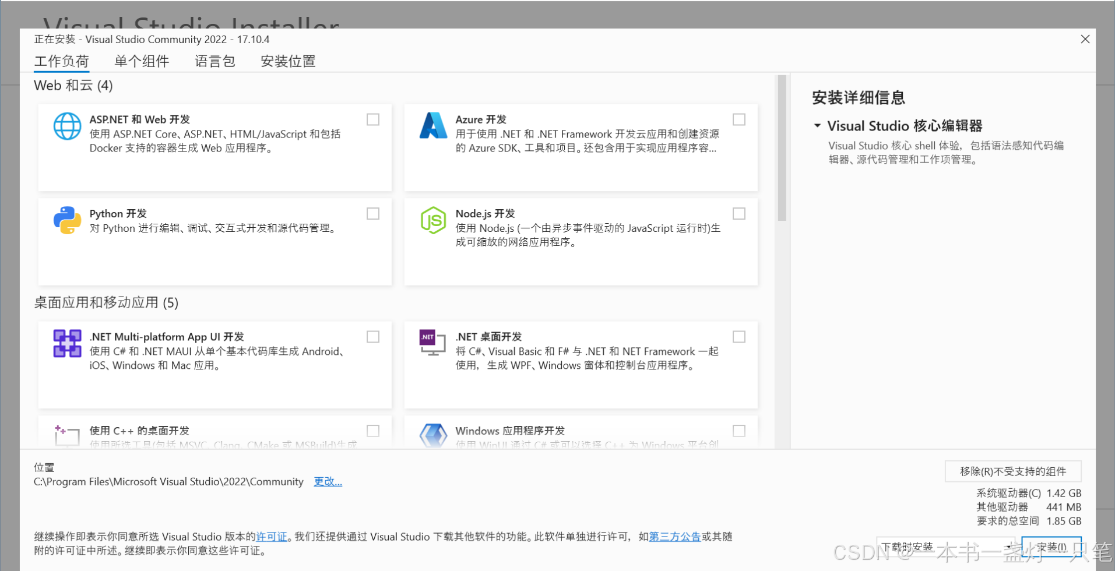Click the 安装详细信息 heading
Image resolution: width=1115 pixels, height=571 pixels.
(859, 97)
